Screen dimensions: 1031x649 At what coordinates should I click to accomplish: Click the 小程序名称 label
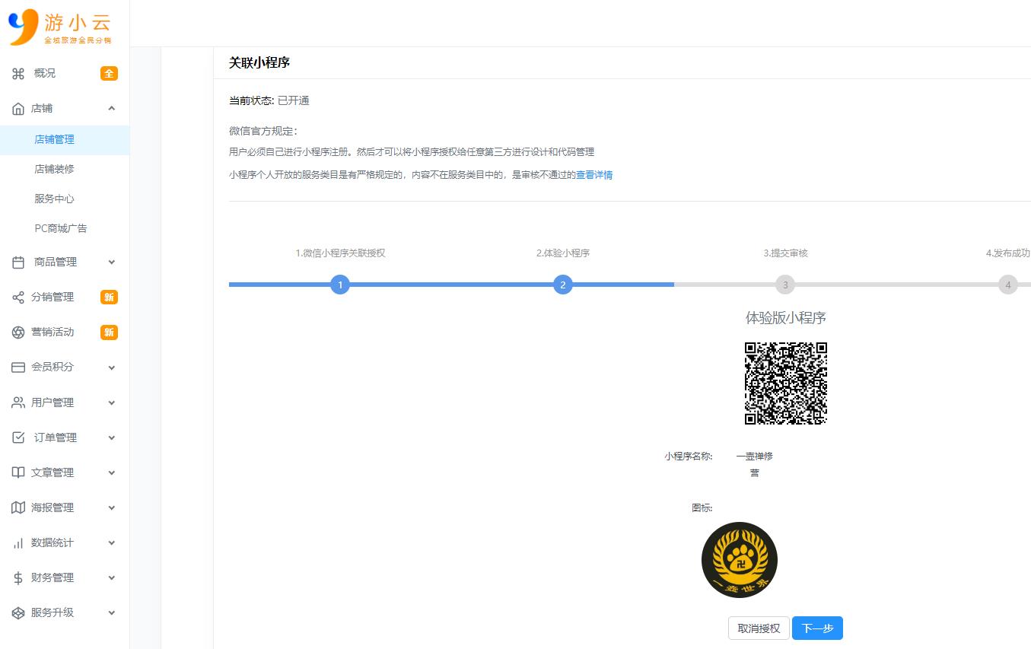(x=689, y=457)
